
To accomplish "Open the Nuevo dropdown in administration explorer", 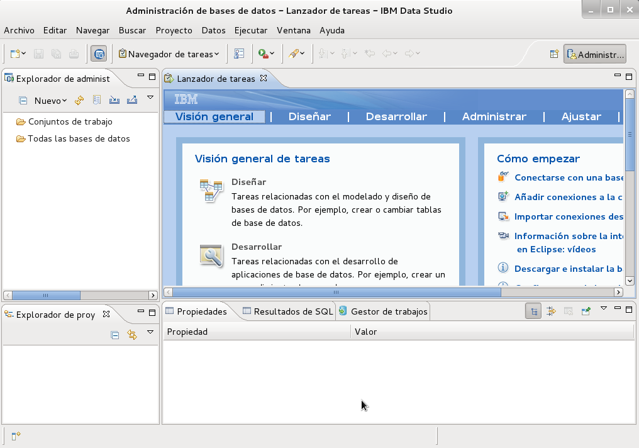I will pyautogui.click(x=50, y=101).
